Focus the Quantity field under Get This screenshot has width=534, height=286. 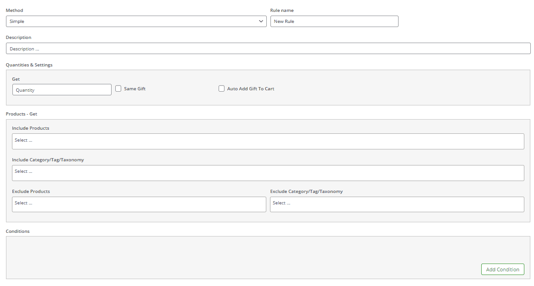62,89
